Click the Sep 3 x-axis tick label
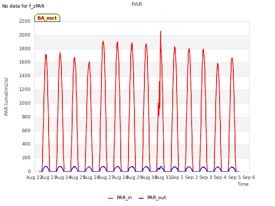This screenshot has width=275, height=206. pos(206,177)
